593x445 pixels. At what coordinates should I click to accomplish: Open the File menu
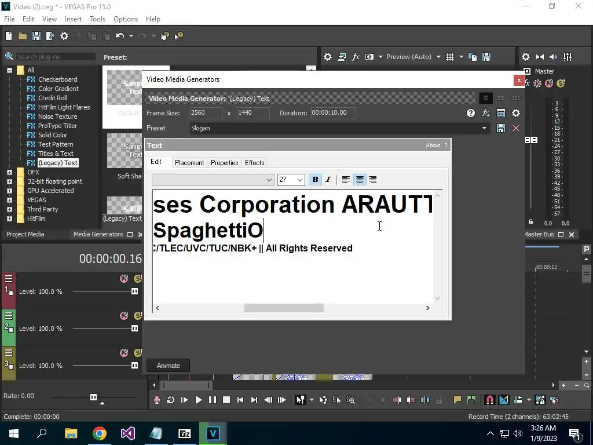(x=9, y=19)
